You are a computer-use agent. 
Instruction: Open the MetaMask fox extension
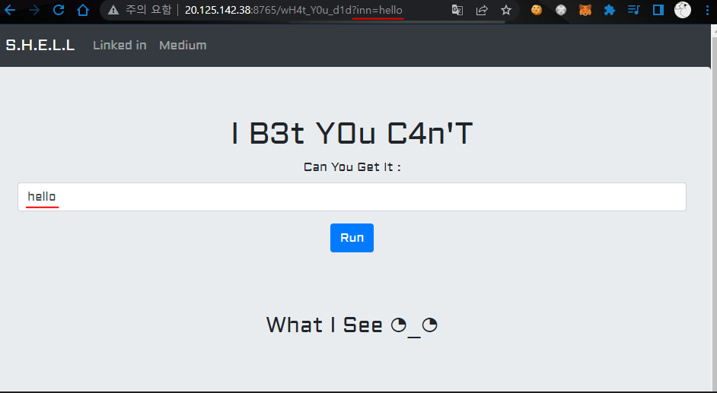(585, 10)
